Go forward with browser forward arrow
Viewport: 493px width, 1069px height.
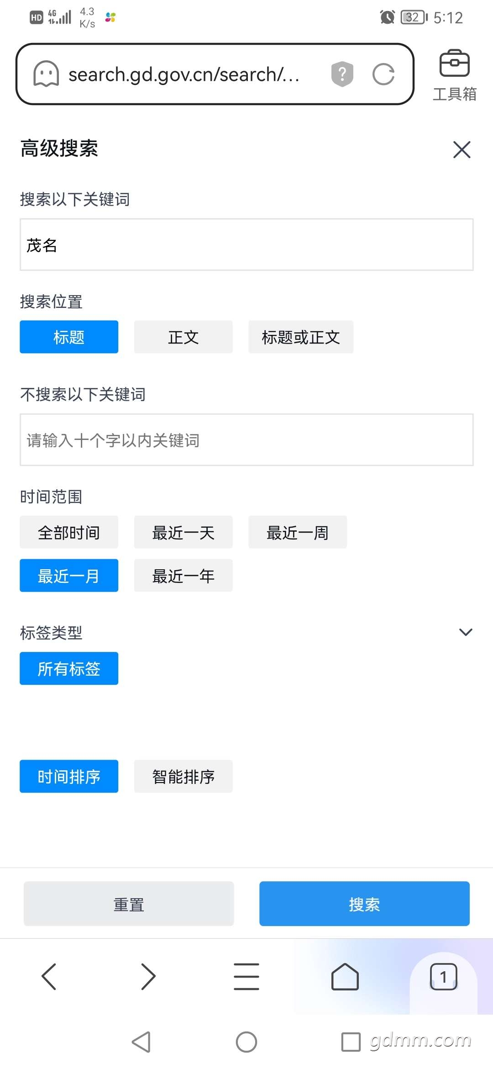(x=148, y=977)
